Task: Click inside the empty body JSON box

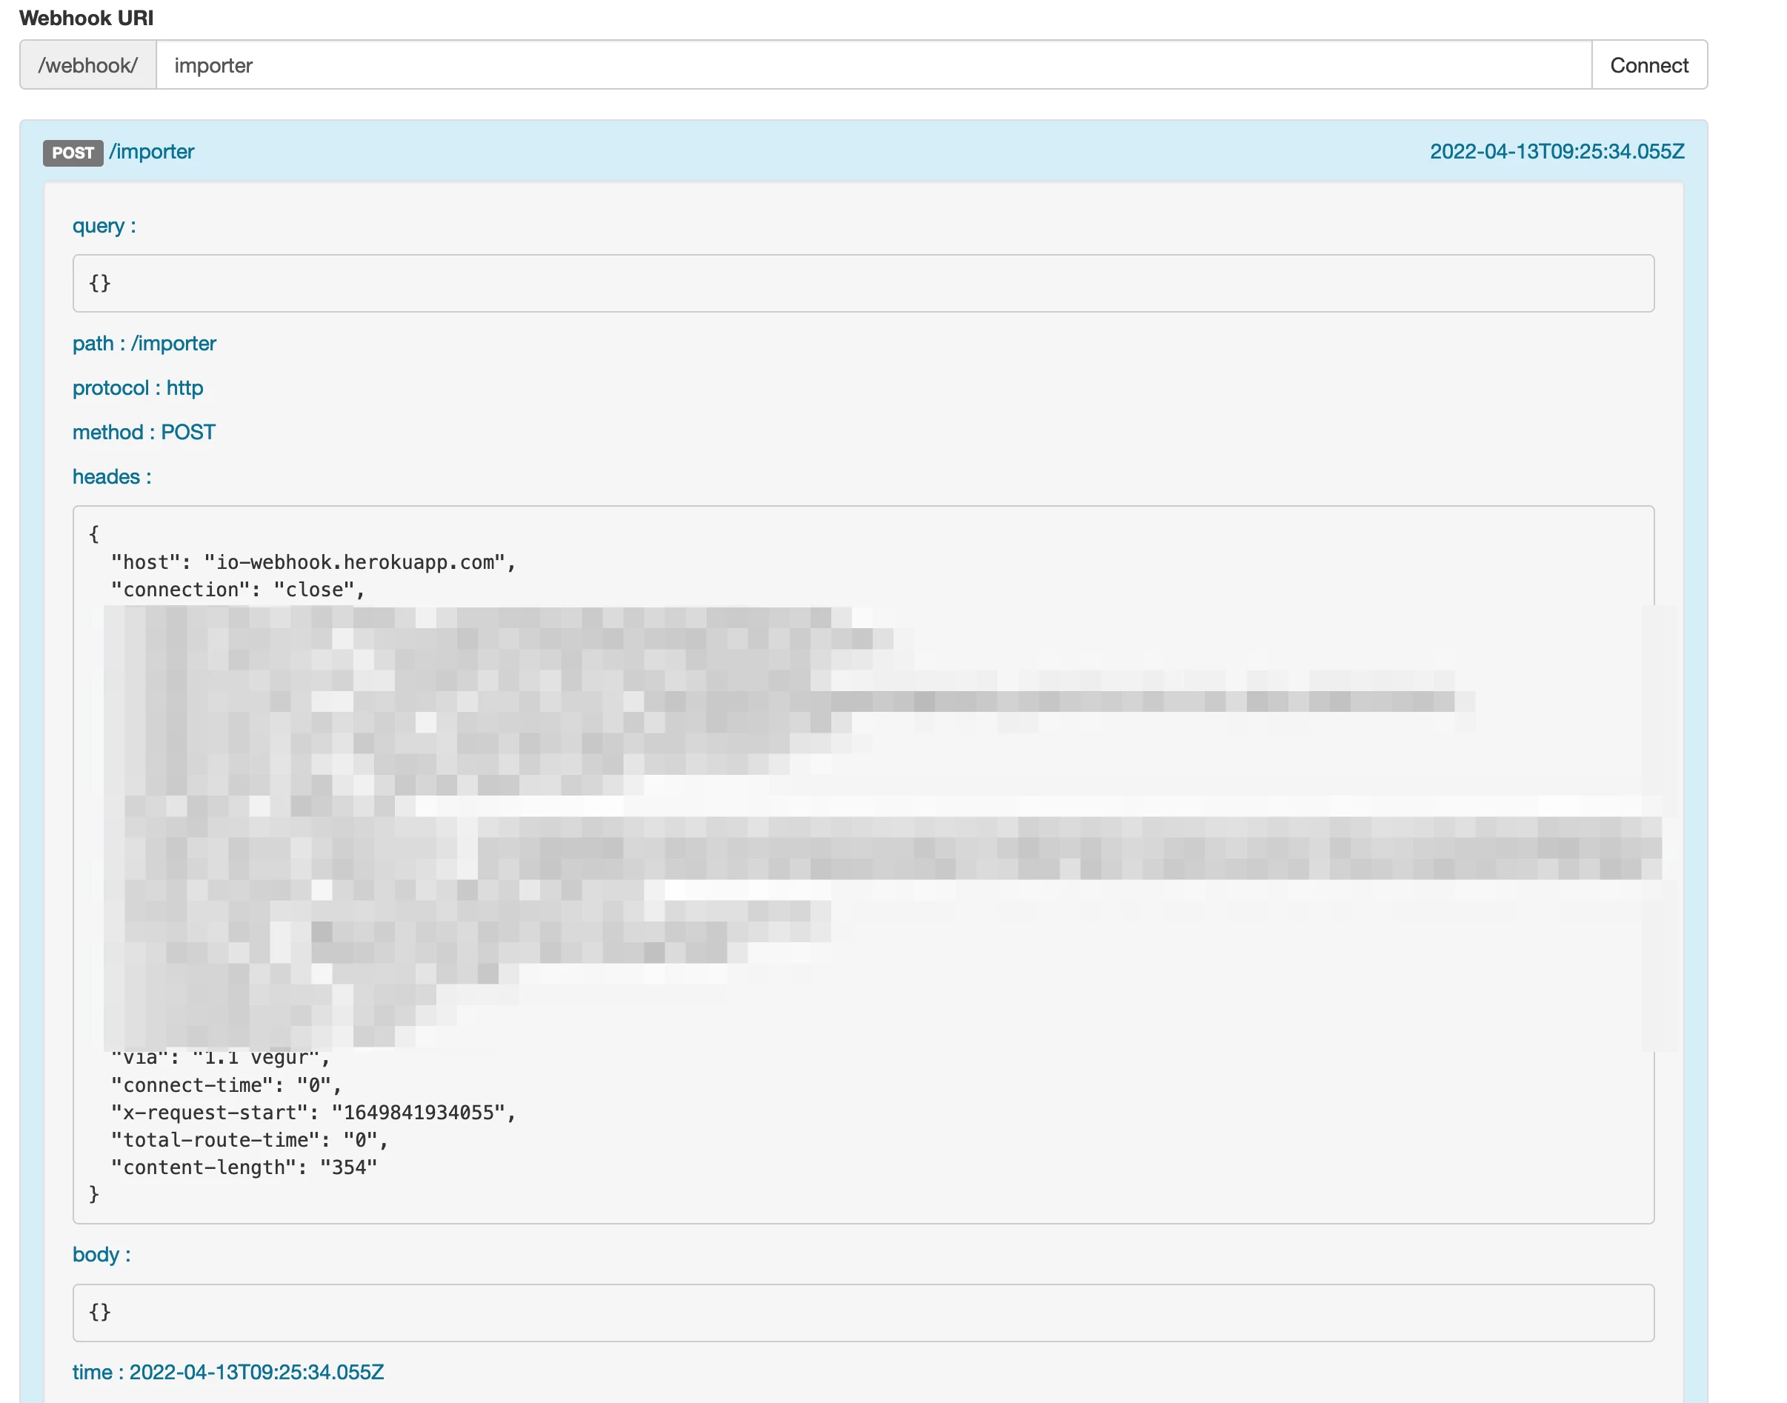Action: (862, 1313)
